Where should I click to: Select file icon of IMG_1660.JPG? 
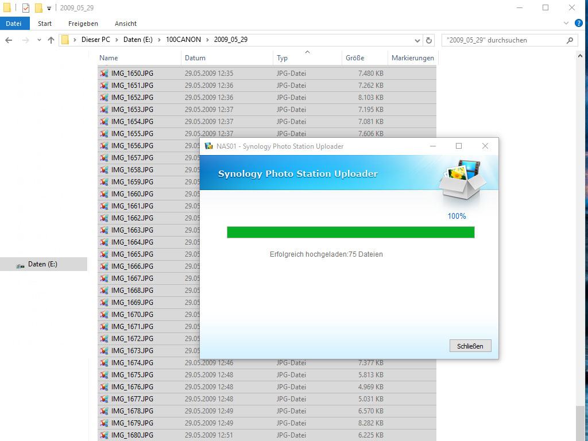pos(104,194)
